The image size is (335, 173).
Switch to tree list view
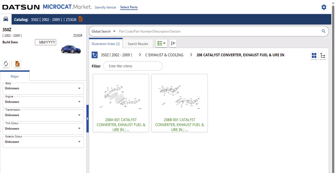[323, 56]
